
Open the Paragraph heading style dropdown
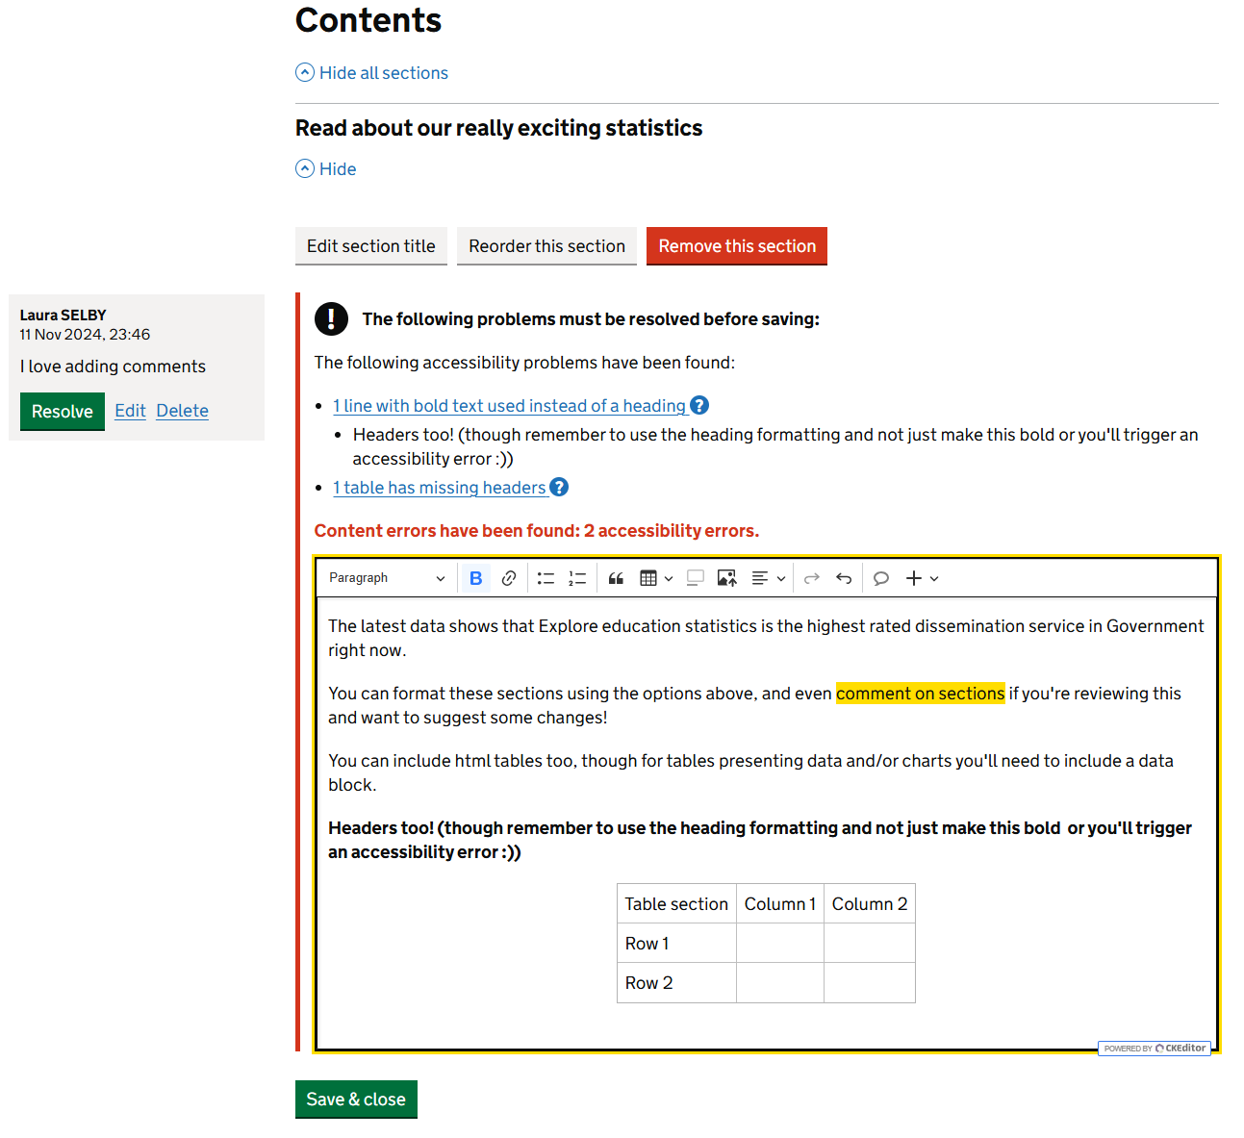pyautogui.click(x=387, y=578)
